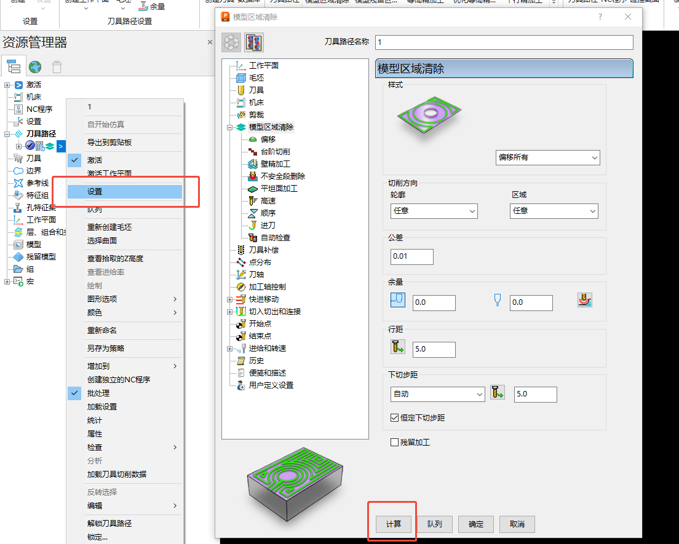679x544 pixels.
Task: Click the stepover tool icon under 行距
Action: click(398, 348)
